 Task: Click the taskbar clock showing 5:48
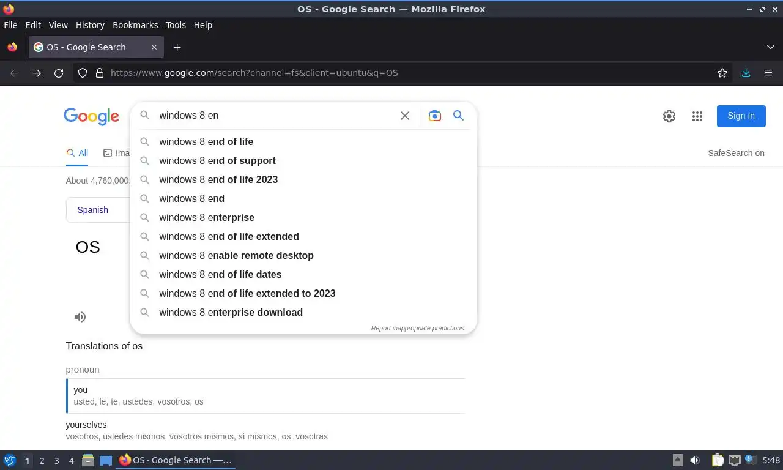[771, 460]
